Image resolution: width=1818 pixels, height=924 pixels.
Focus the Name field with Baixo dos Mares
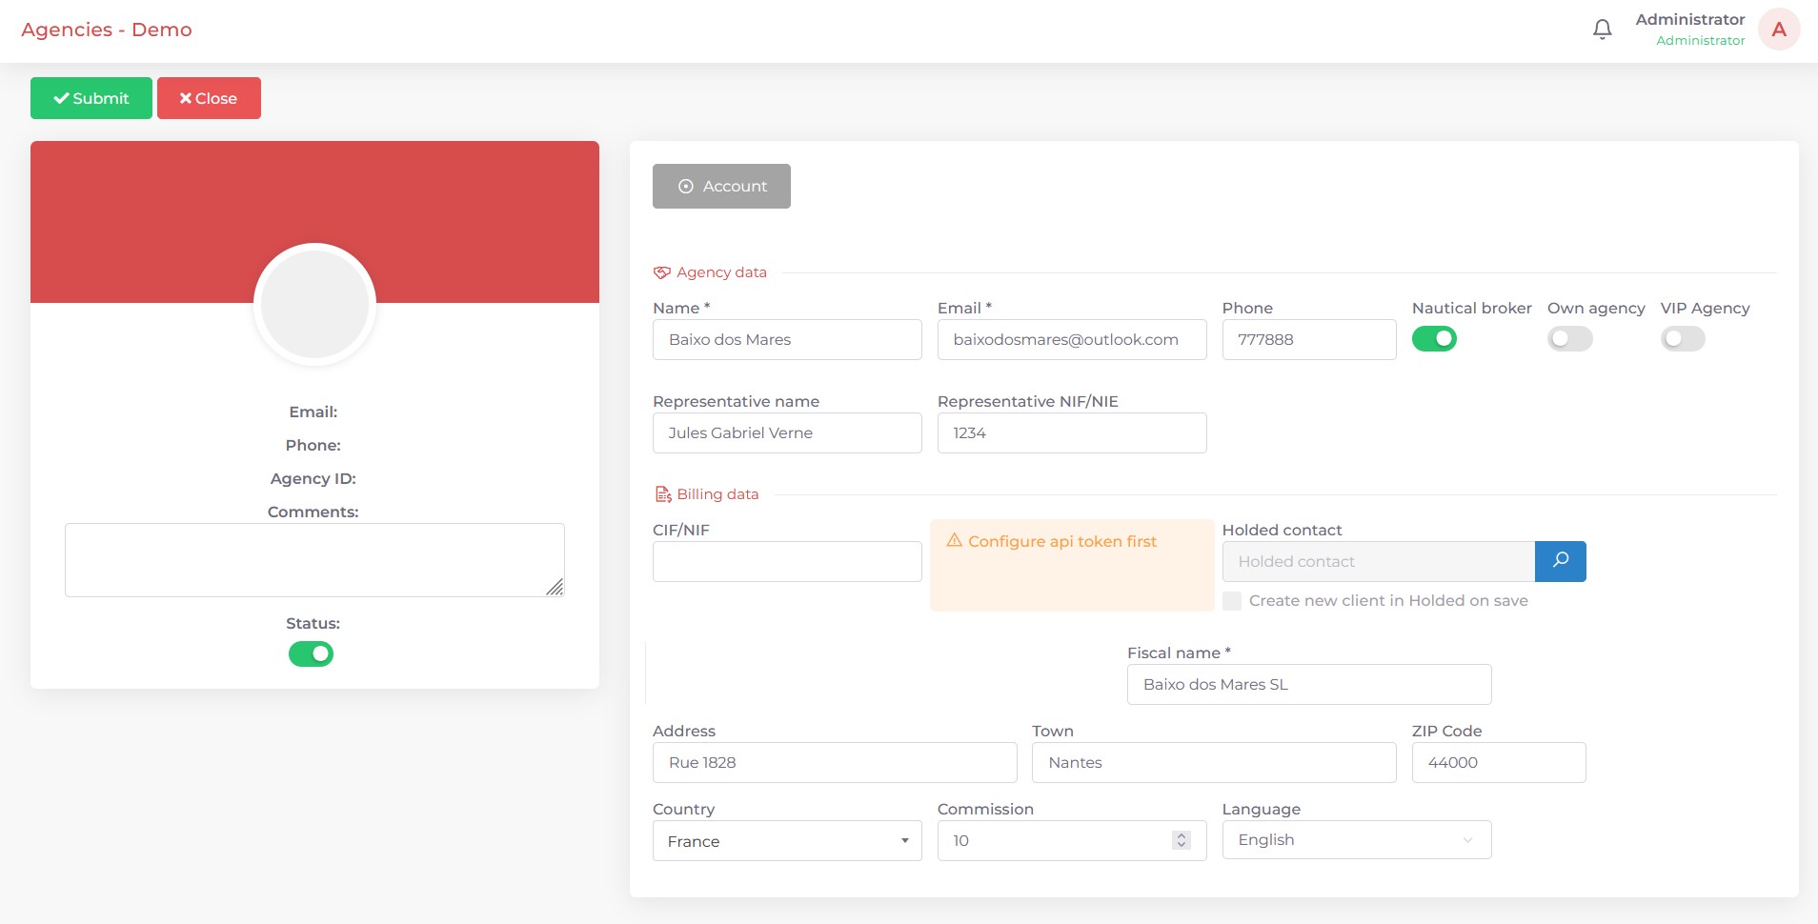(787, 339)
